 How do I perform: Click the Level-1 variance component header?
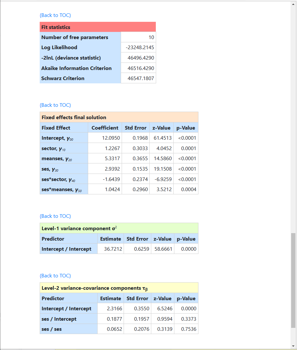[119, 228]
